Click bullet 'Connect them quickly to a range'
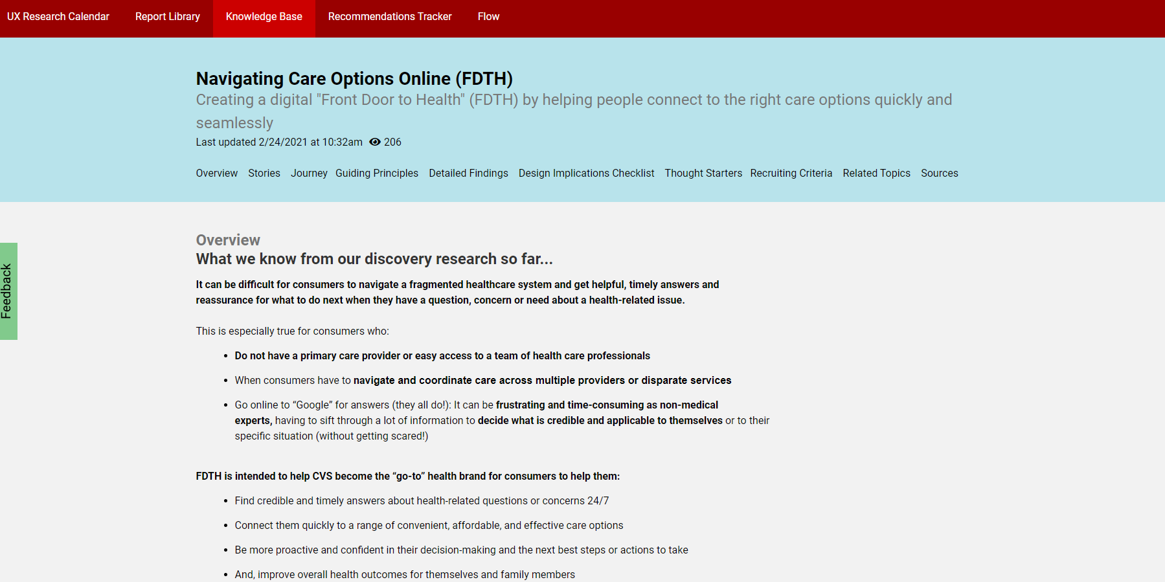The width and height of the screenshot is (1165, 582). pos(429,526)
